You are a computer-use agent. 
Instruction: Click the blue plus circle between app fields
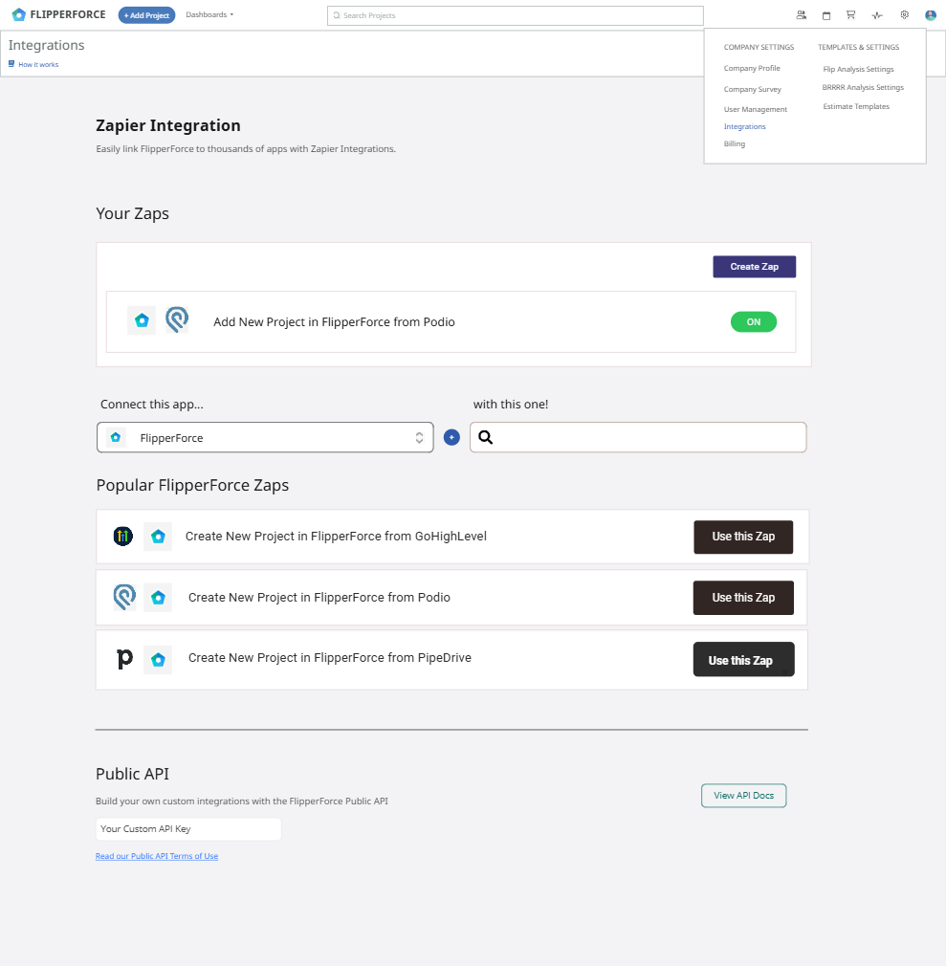[451, 437]
